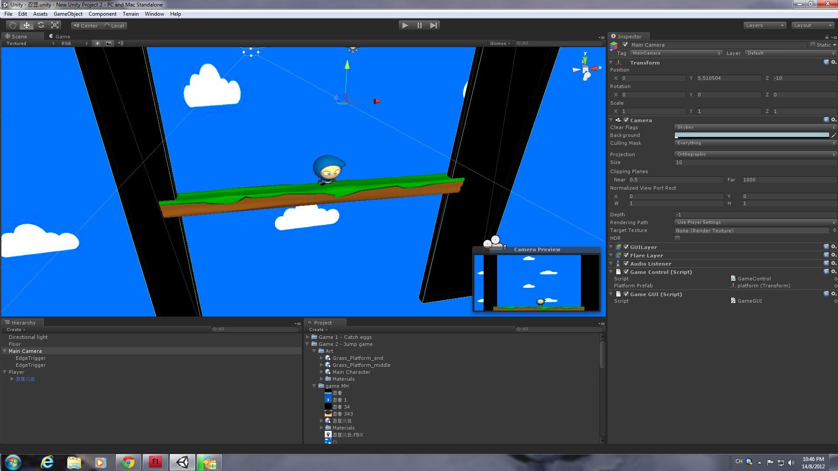Disable the Audio Listener checkbox
This screenshot has width=838, height=471.
coord(626,263)
